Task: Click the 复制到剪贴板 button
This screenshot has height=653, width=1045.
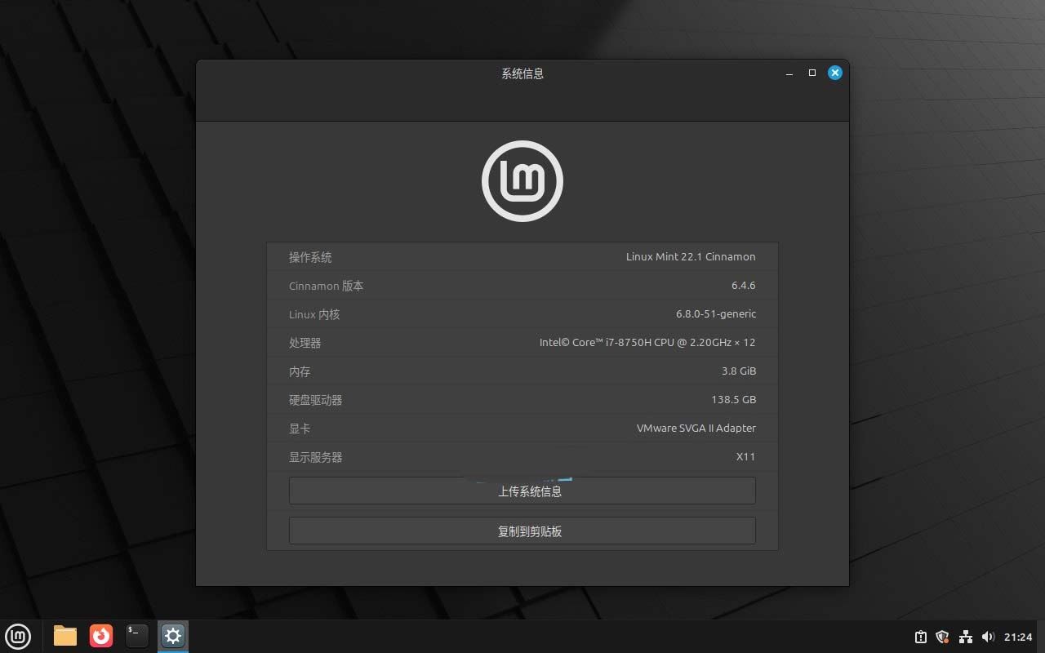Action: [522, 531]
